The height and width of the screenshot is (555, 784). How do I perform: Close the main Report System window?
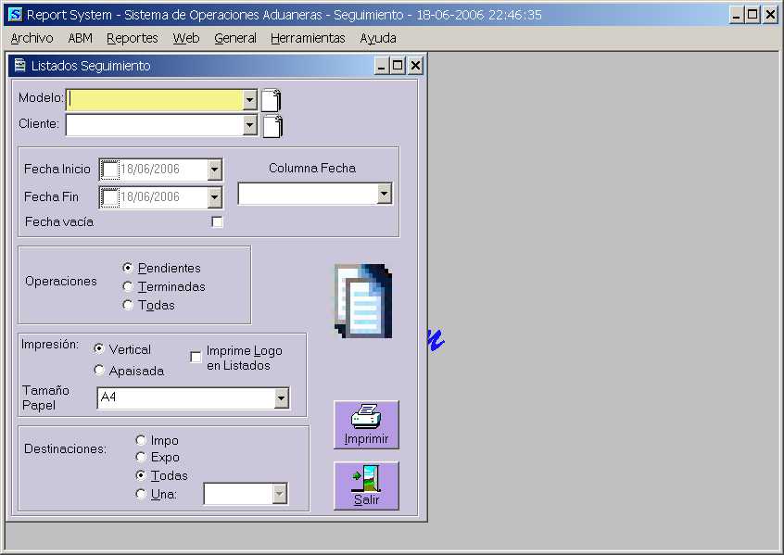770,15
